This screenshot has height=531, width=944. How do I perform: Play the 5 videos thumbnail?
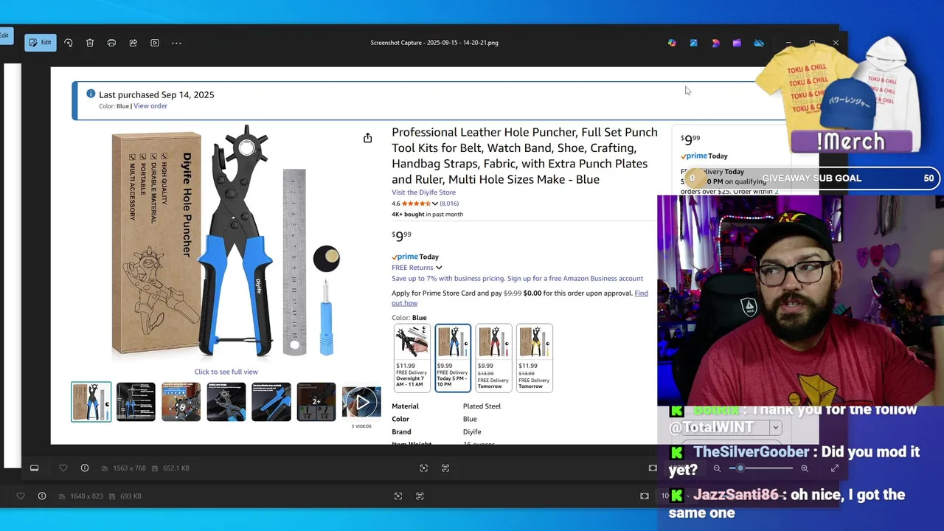point(361,403)
